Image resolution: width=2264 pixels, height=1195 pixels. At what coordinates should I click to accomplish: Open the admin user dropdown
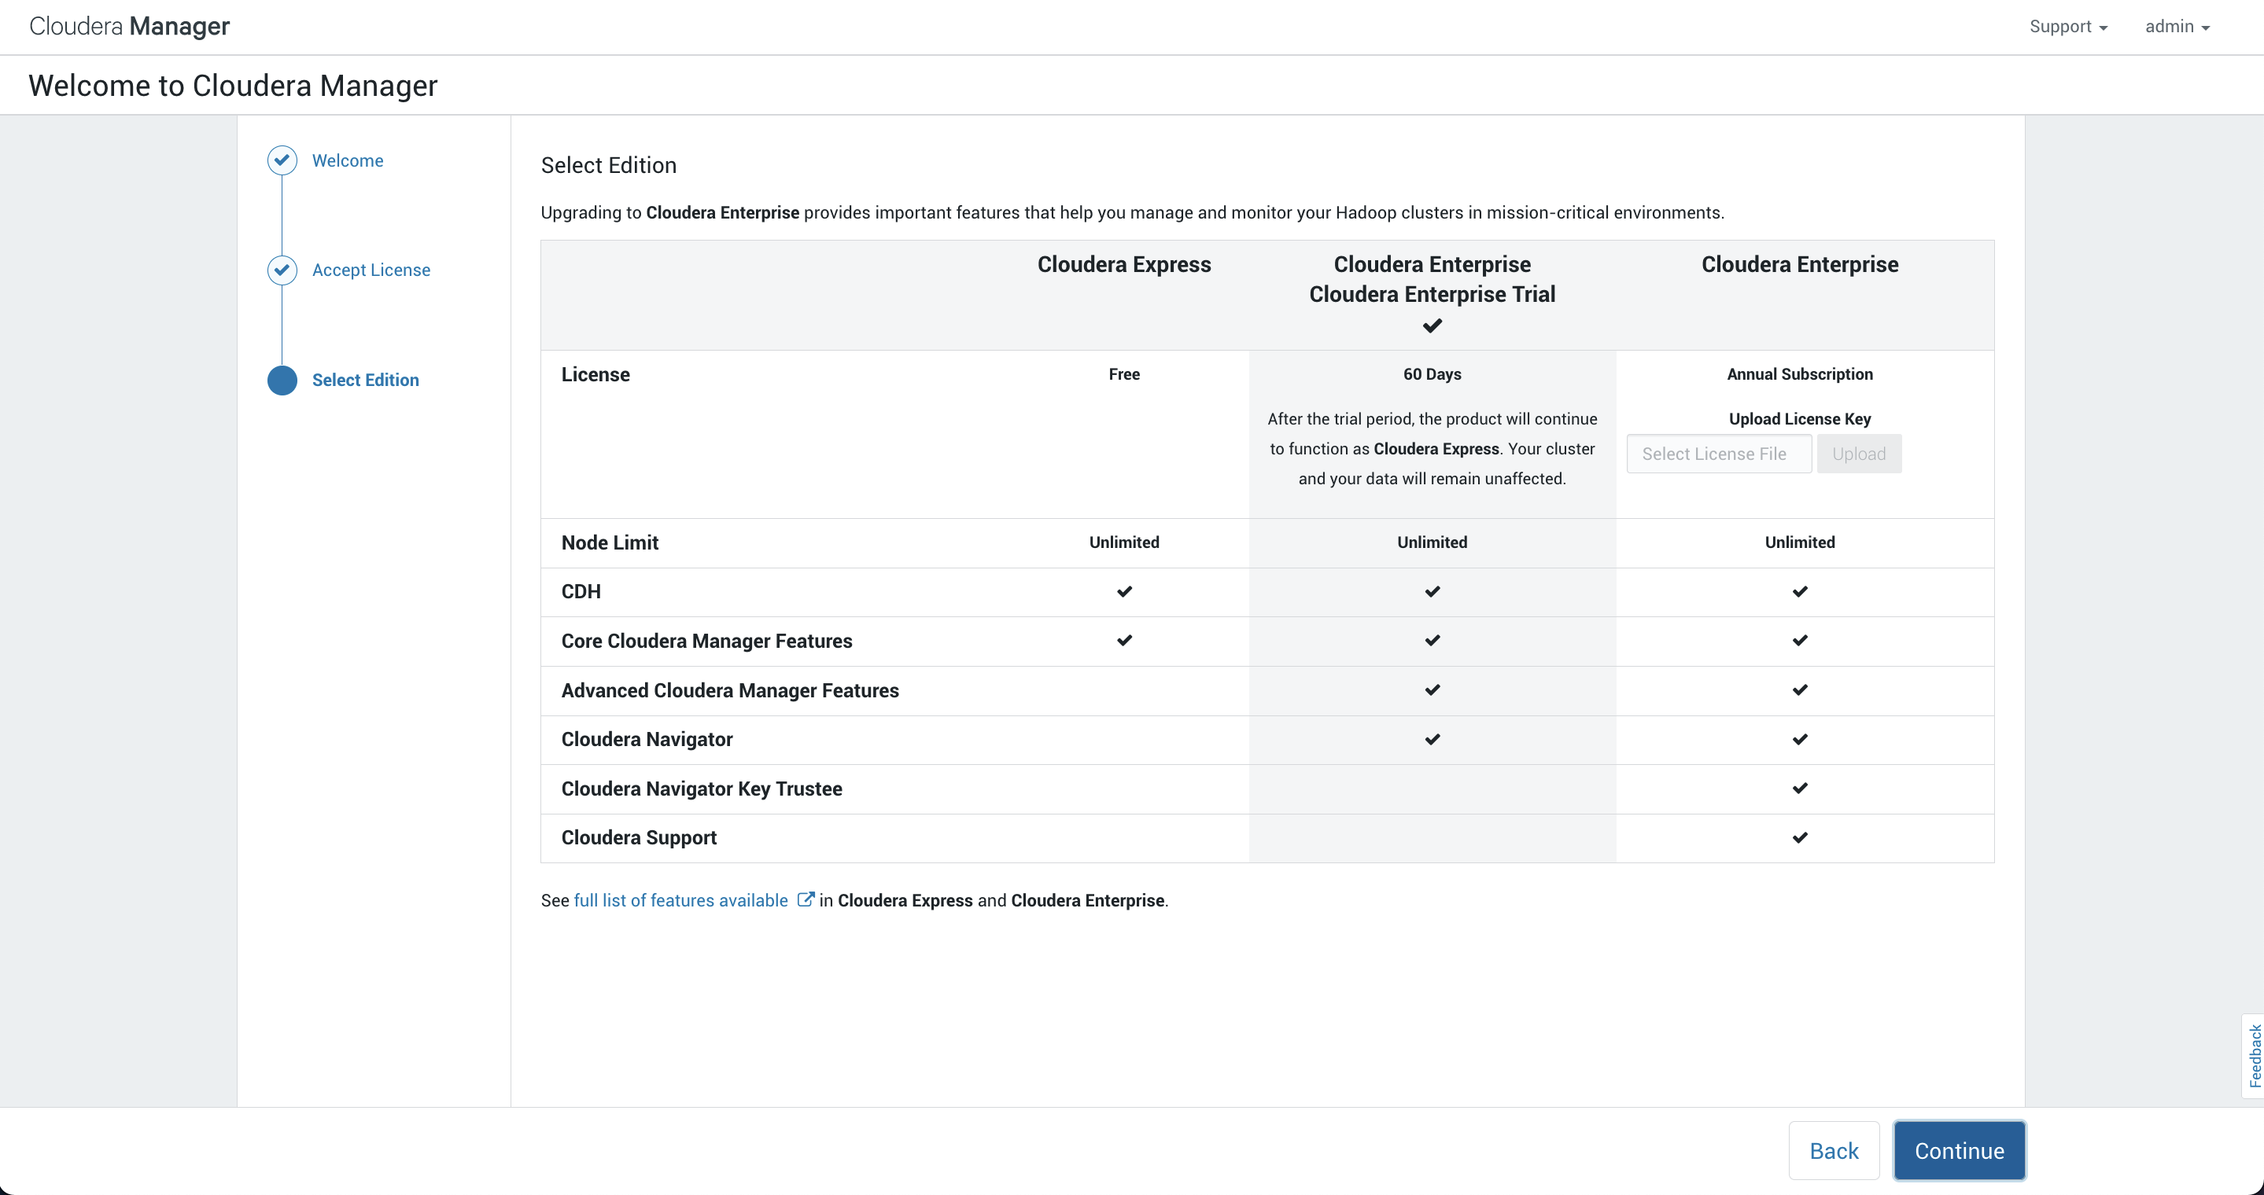point(2177,27)
